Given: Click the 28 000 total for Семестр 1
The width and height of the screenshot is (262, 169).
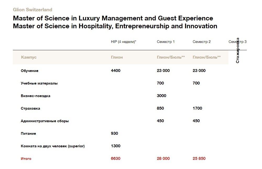Looking at the screenshot, I should pos(163,158).
